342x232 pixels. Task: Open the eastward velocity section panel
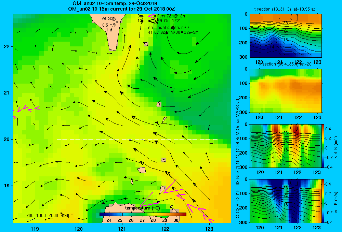coord(286,201)
